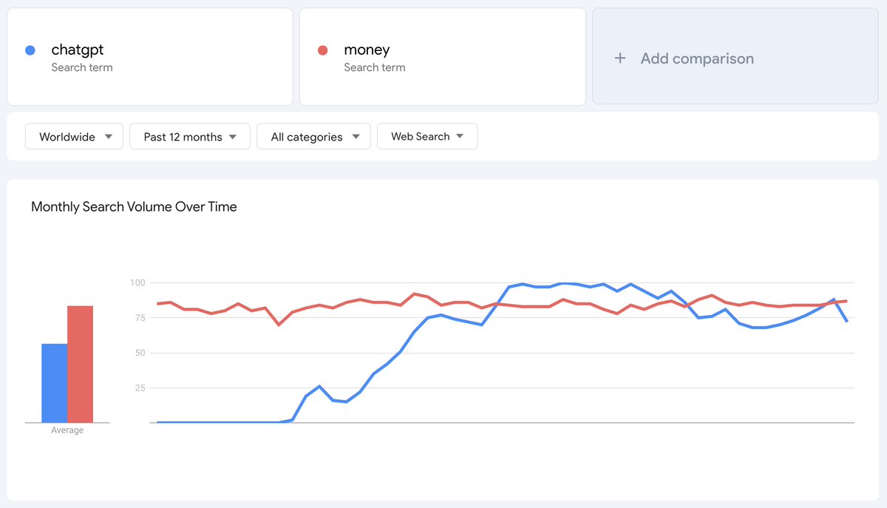This screenshot has height=508, width=887.
Task: Select the chatgpt search term card
Action: pos(150,57)
